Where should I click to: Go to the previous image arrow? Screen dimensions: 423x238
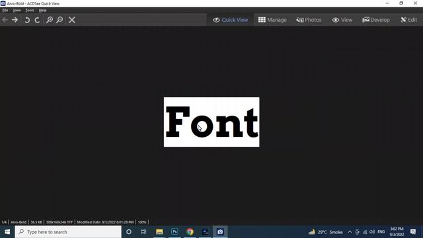(5, 20)
